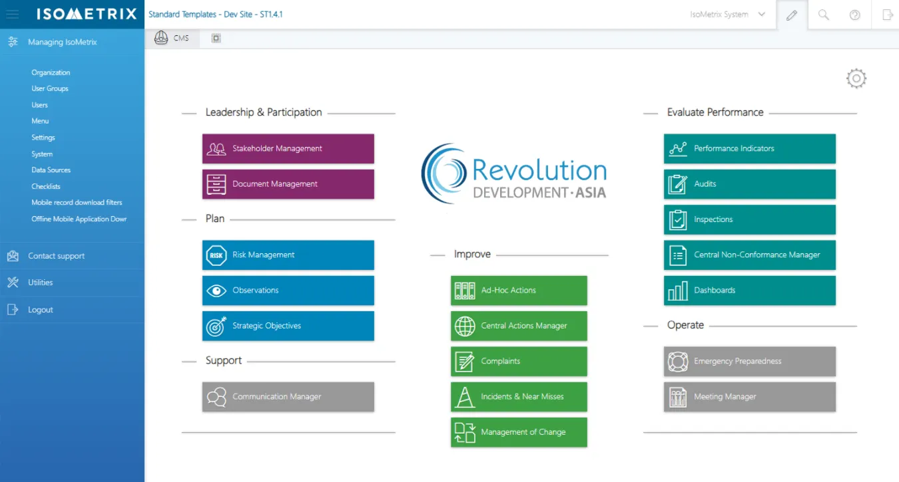The width and height of the screenshot is (899, 482).
Task: Open Stakeholder Management tile
Action: (x=288, y=149)
